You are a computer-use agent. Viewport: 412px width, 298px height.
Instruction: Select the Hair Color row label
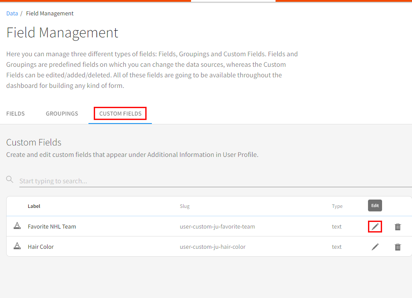40,247
